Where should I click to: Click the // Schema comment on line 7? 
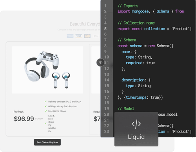point(127,40)
